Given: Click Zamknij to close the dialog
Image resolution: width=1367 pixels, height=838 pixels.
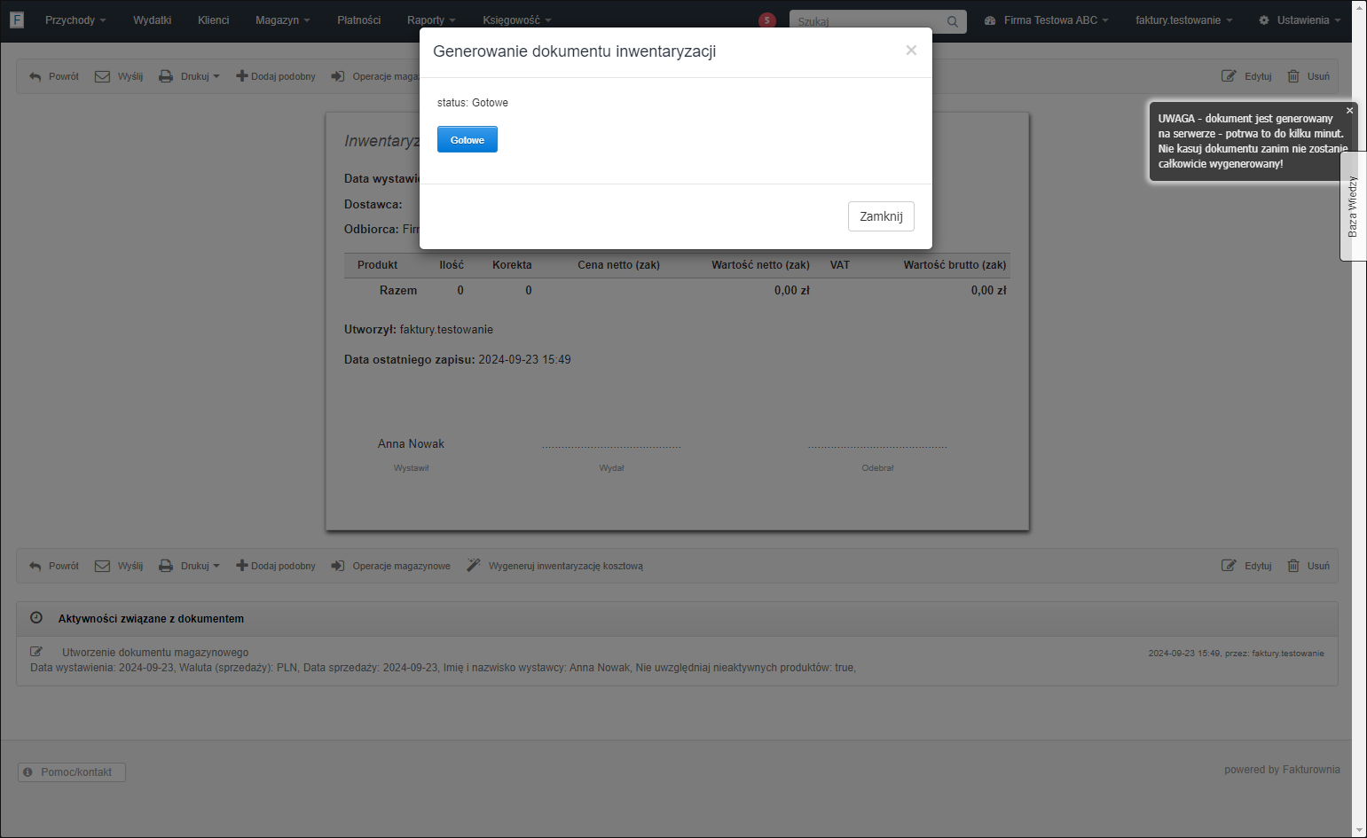Looking at the screenshot, I should 881,216.
